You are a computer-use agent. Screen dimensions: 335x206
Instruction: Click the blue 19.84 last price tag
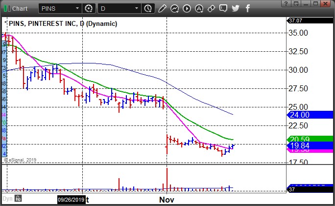click(310, 145)
